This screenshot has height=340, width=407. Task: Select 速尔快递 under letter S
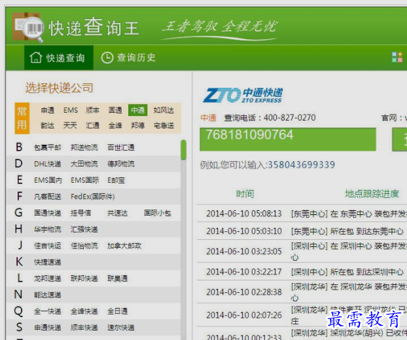tap(121, 328)
